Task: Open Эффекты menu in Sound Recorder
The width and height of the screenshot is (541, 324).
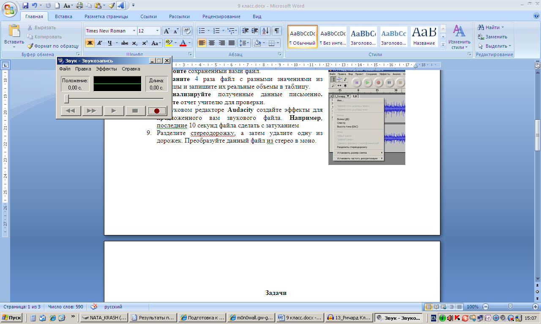Action: [x=107, y=69]
